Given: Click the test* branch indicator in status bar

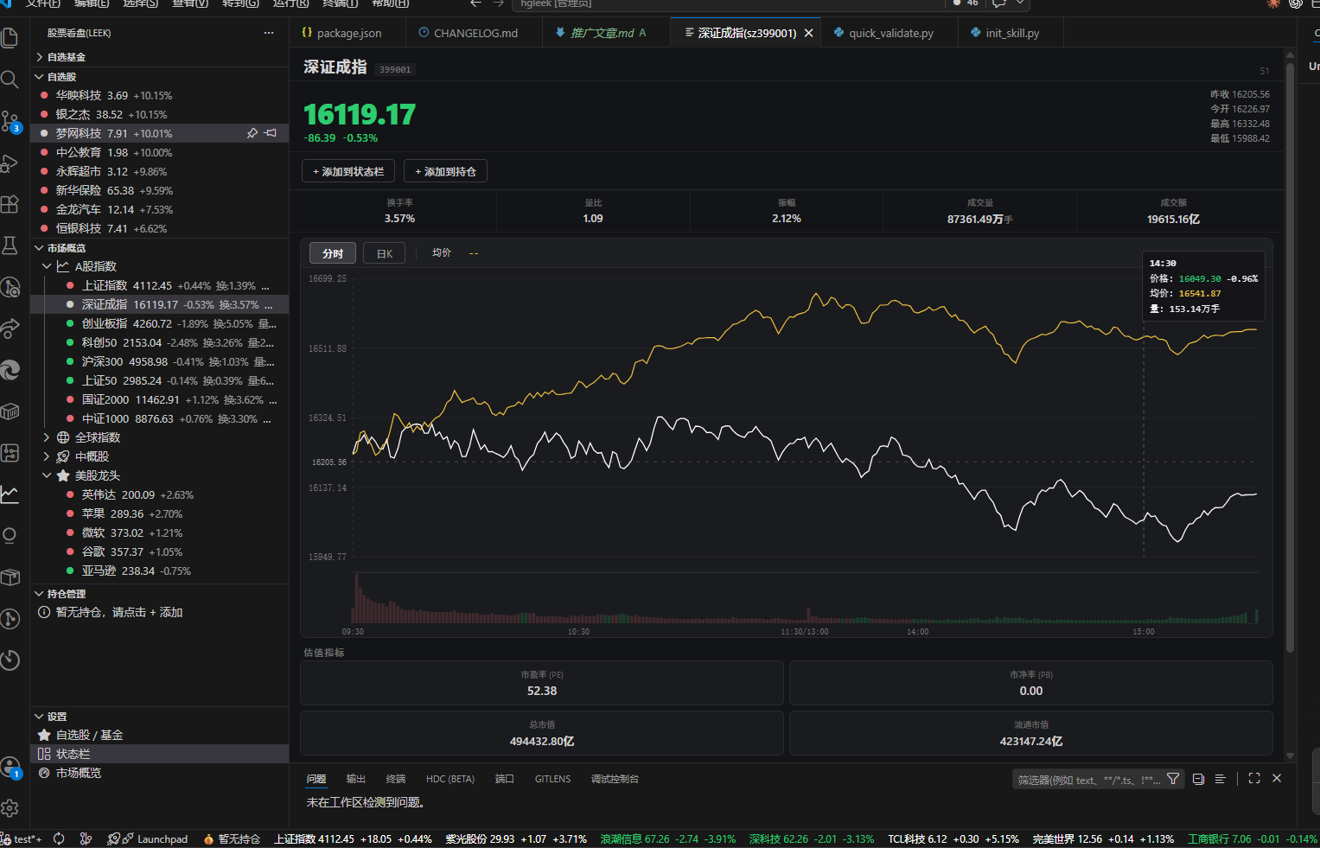Looking at the screenshot, I should [22, 838].
